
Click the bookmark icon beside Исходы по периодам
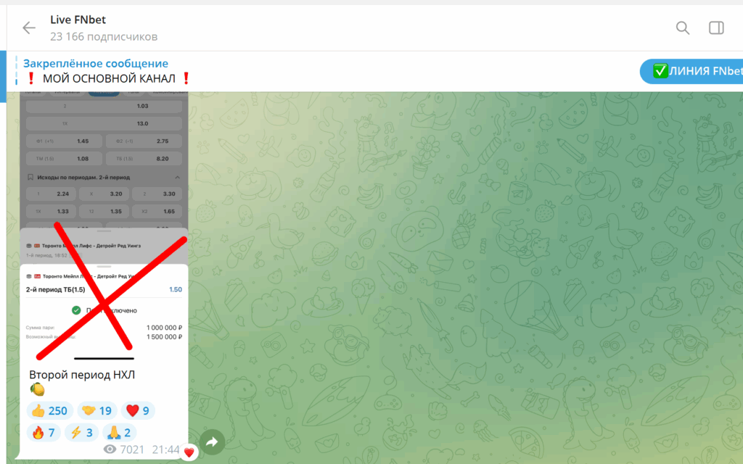click(30, 177)
